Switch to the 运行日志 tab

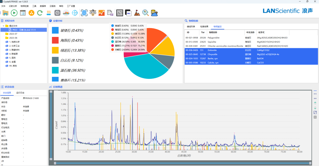[x=20, y=93]
